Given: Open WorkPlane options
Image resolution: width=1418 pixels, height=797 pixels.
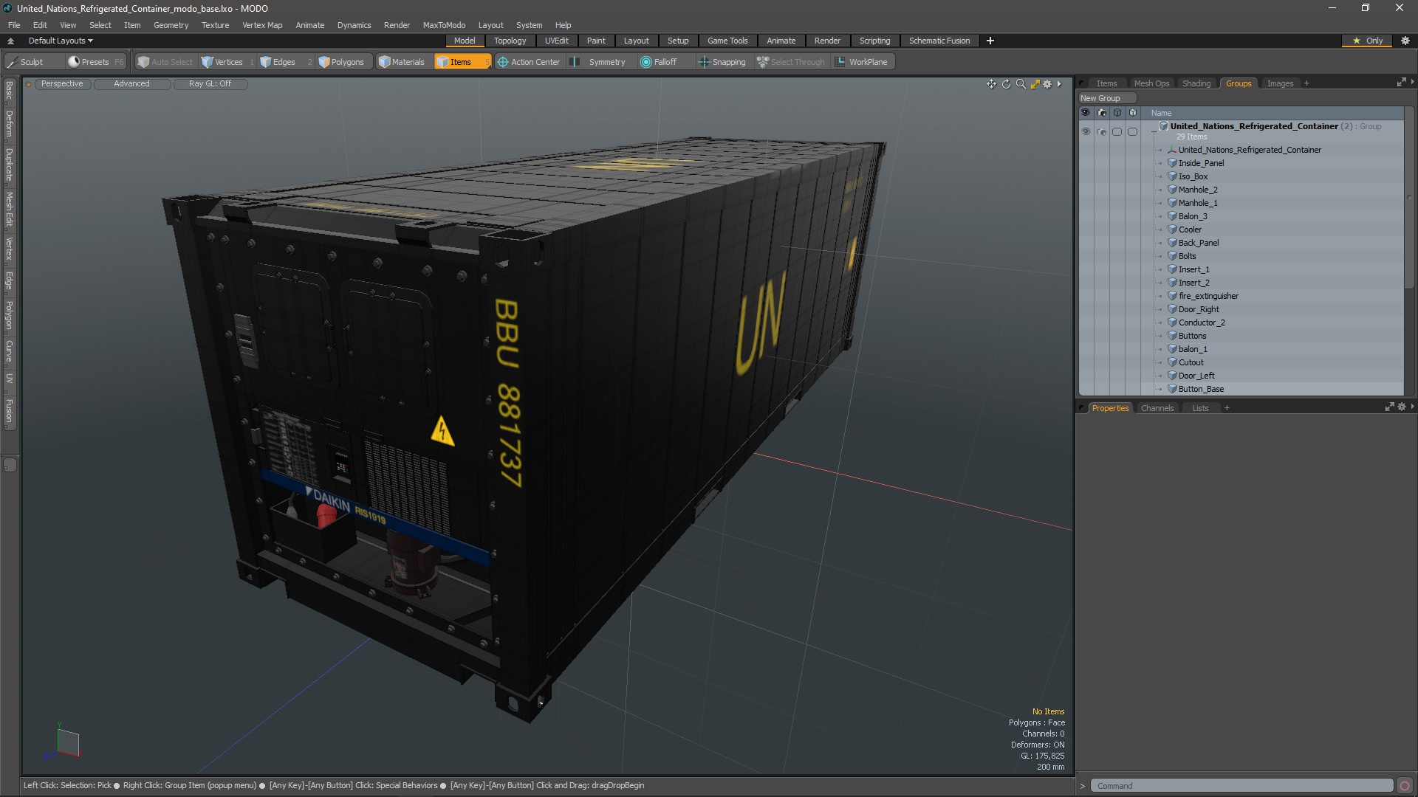Looking at the screenshot, I should 861,62.
